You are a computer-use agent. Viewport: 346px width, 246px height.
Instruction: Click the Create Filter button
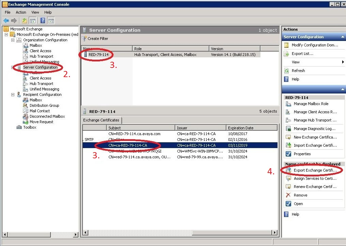tap(95, 39)
